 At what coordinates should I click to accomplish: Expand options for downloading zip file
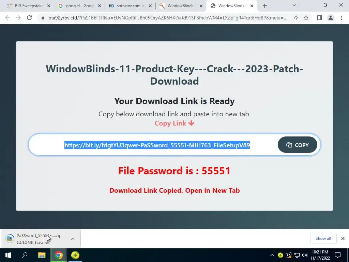pyautogui.click(x=73, y=239)
